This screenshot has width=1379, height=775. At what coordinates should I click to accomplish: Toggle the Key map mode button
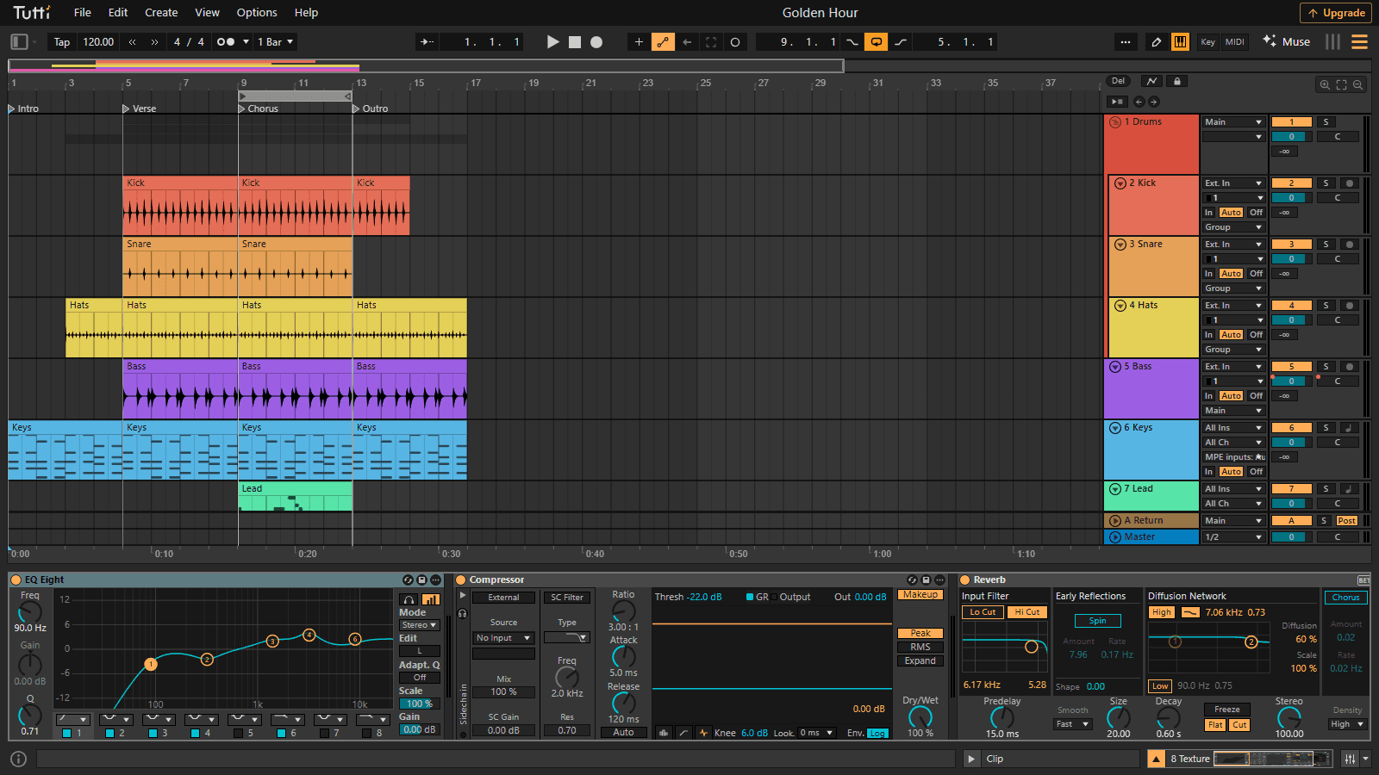pos(1208,41)
